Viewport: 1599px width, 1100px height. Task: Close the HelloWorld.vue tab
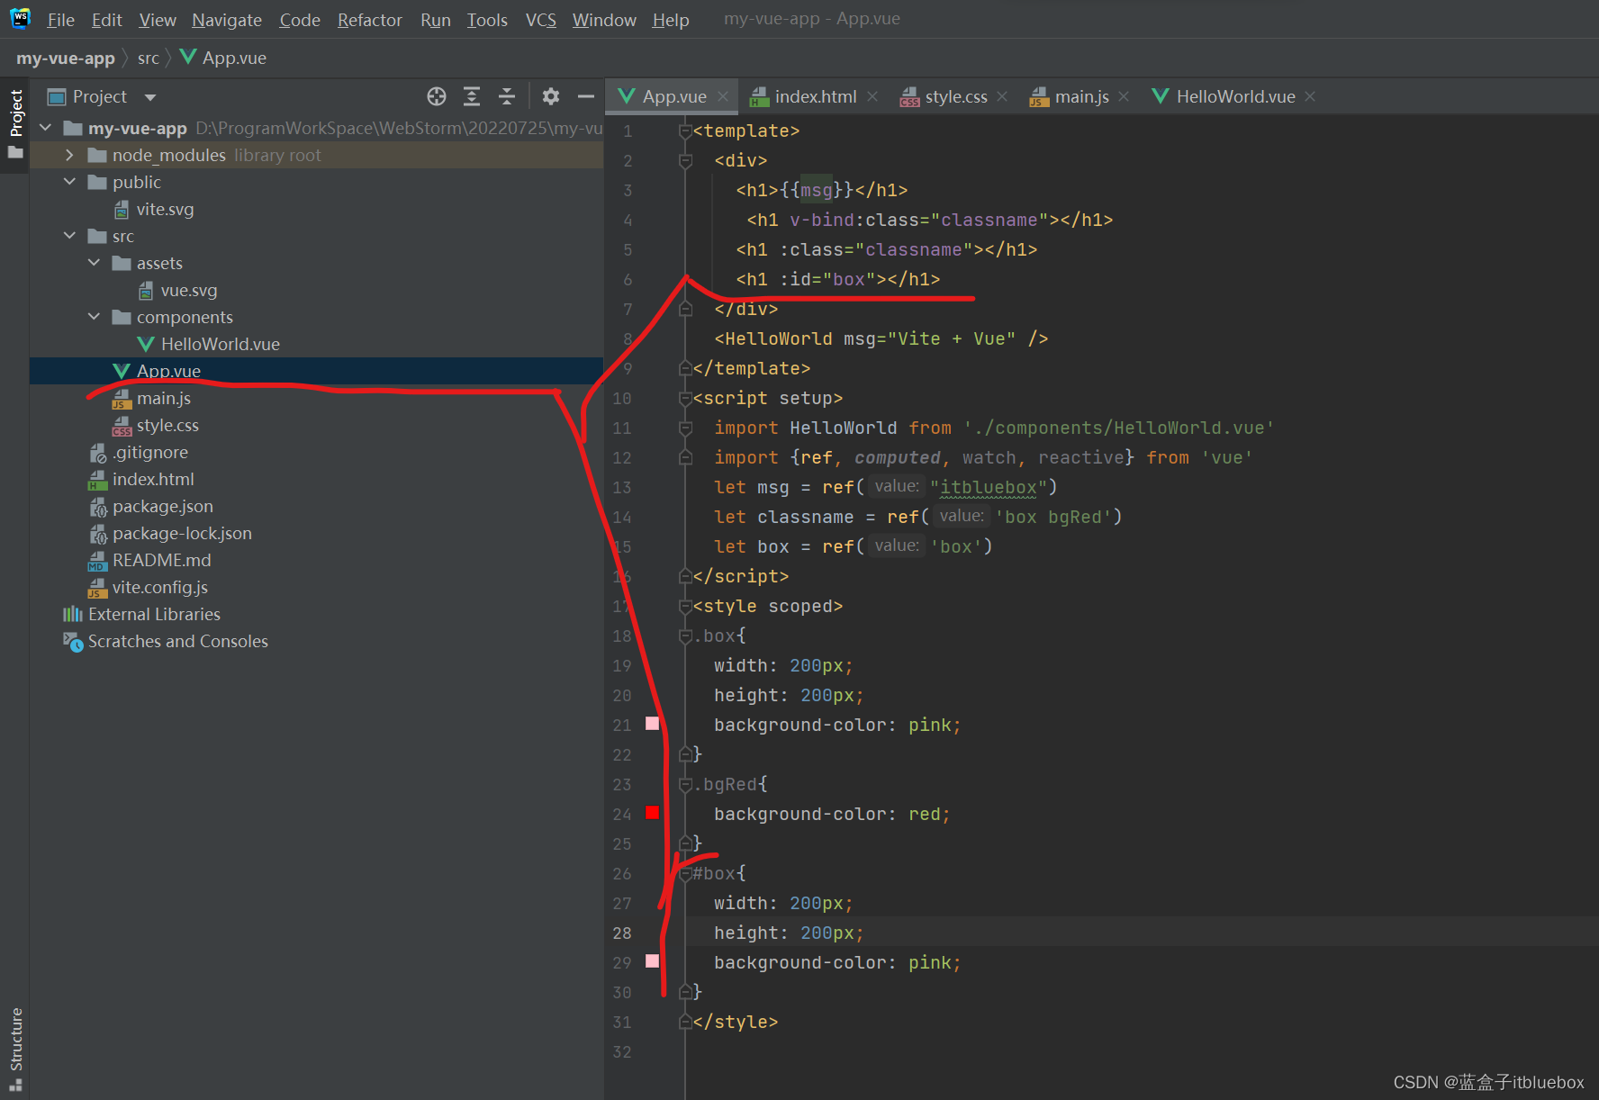click(1310, 96)
